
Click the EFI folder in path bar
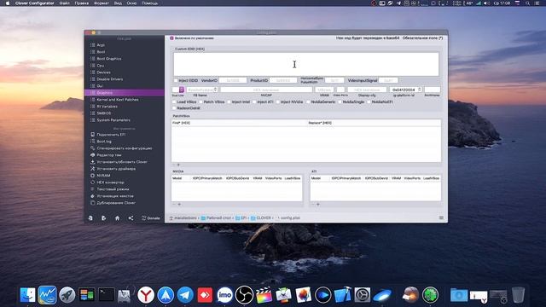click(241, 218)
